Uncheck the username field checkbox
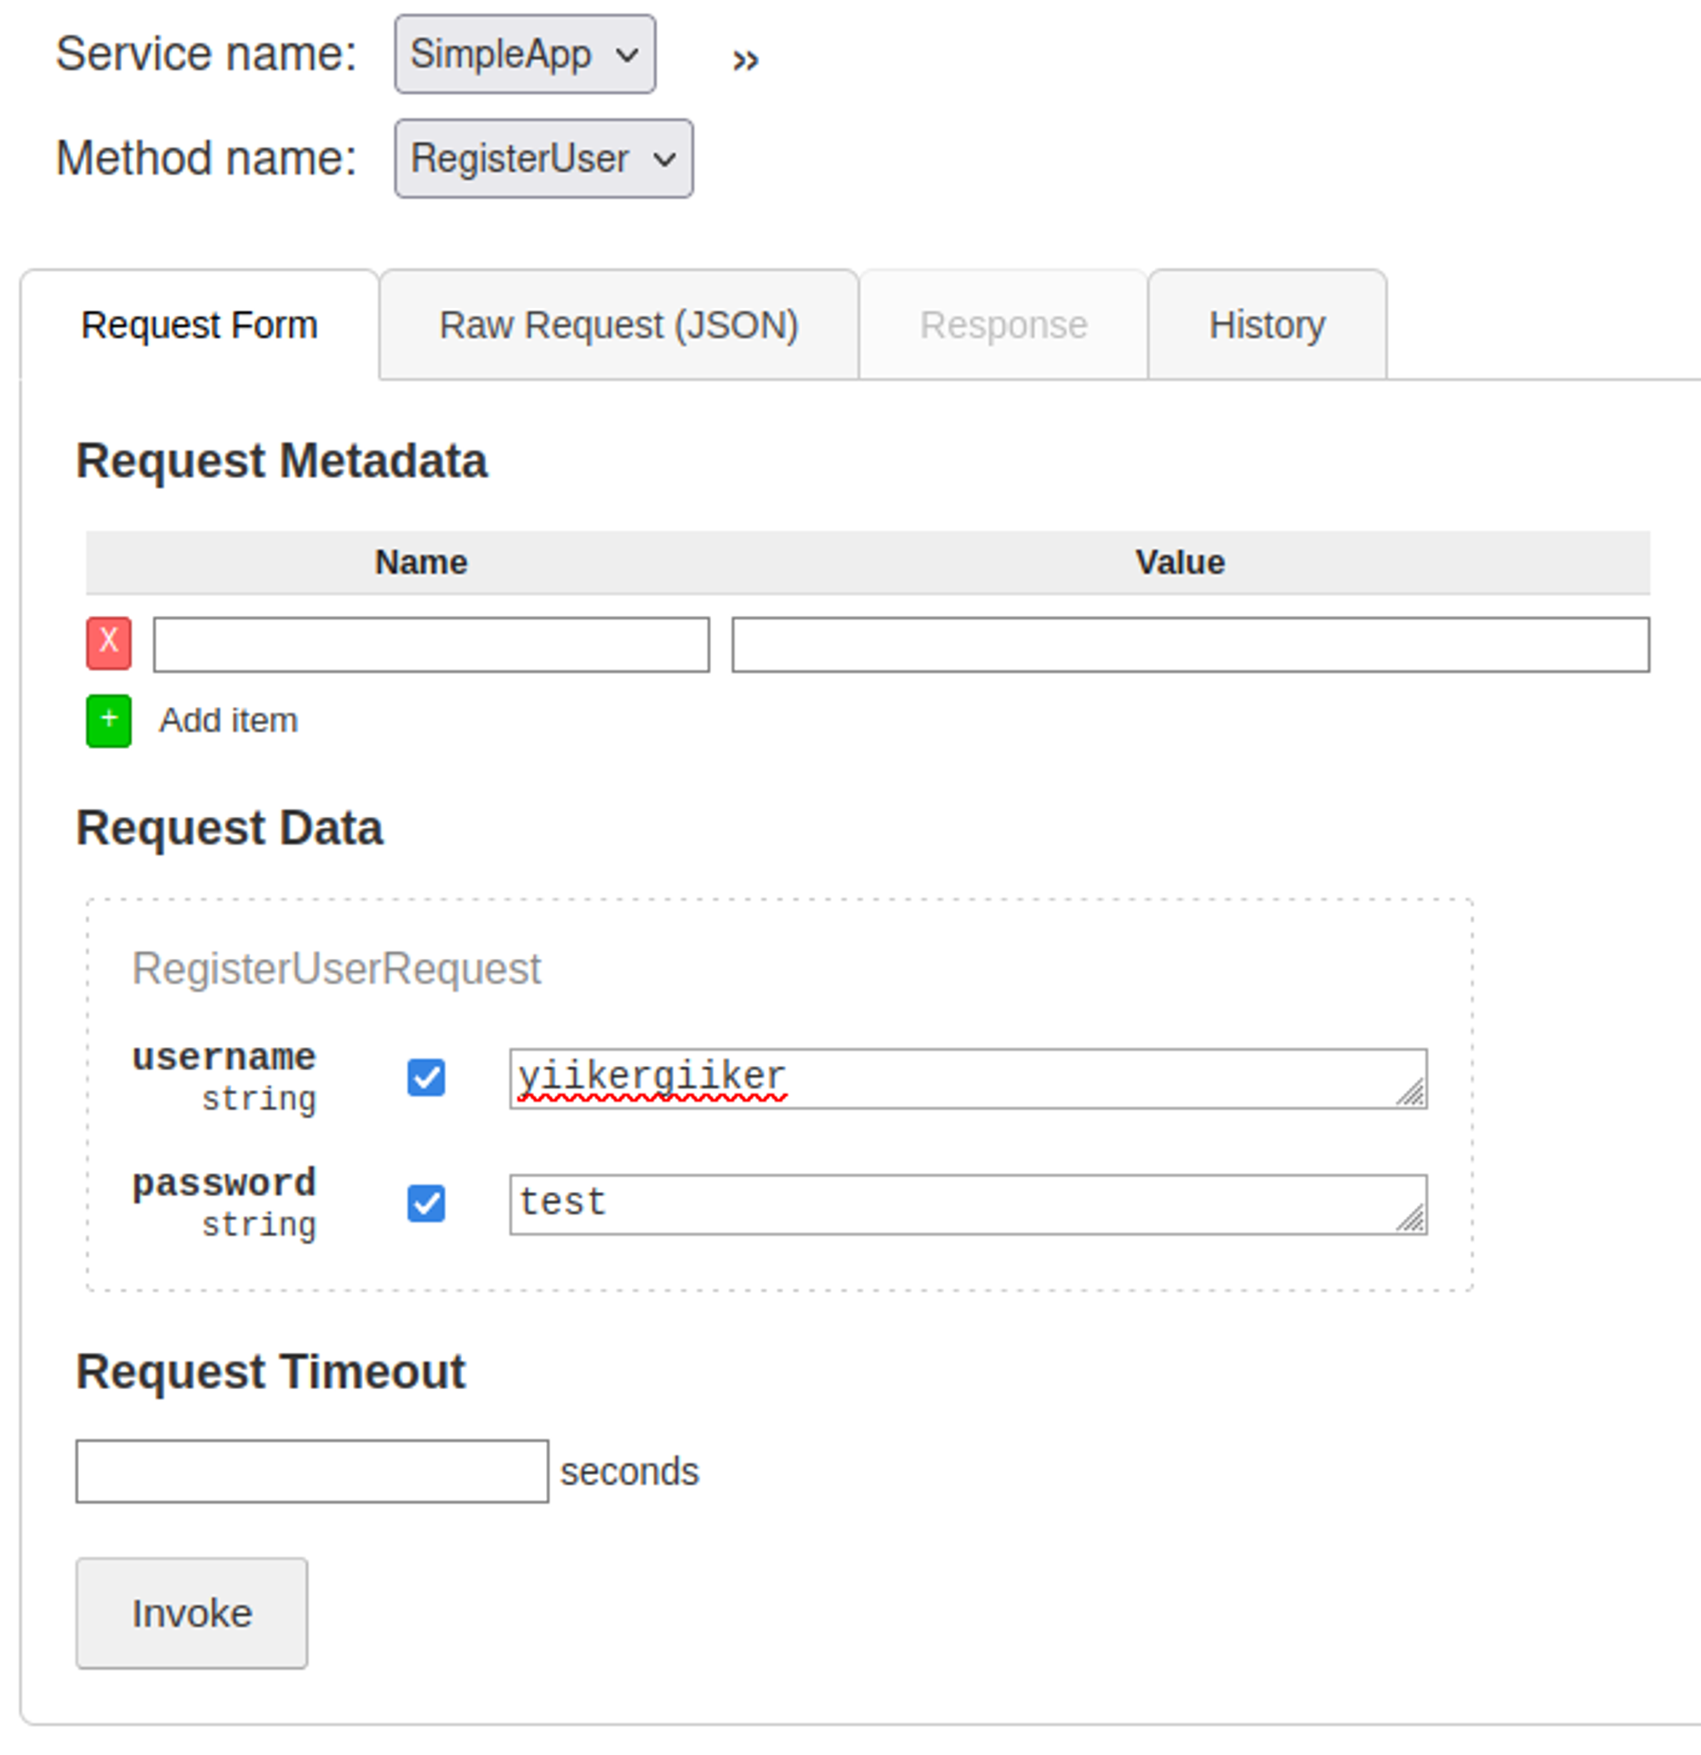 pyautogui.click(x=426, y=1078)
